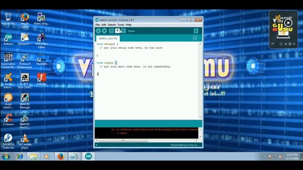Click the void setup() line in the editor
The width and height of the screenshot is (303, 170).
click(x=107, y=44)
